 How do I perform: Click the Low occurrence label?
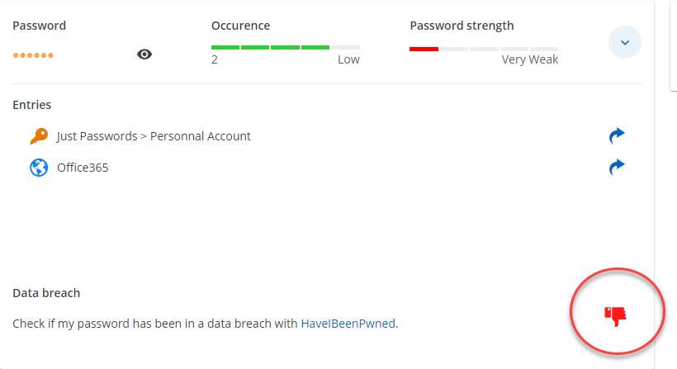coord(348,59)
